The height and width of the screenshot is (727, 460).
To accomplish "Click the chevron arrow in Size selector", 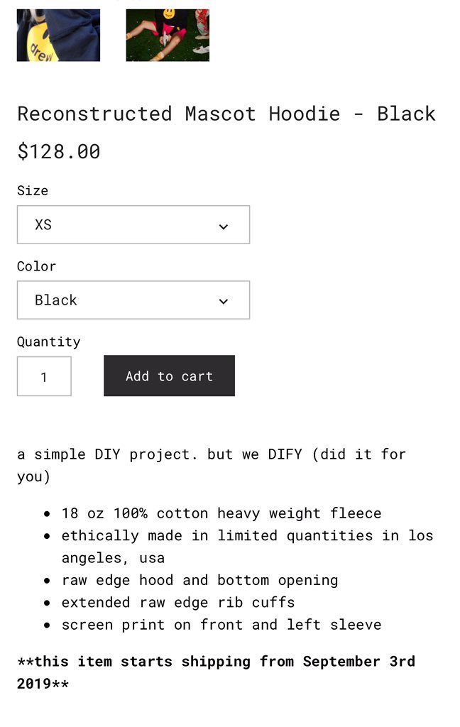I will coord(224,226).
